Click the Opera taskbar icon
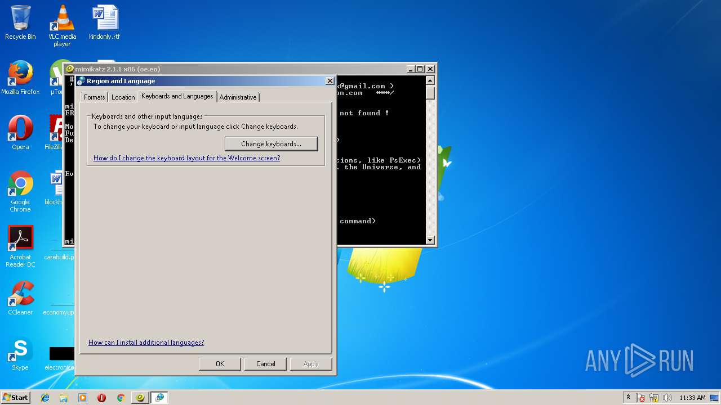 101,398
